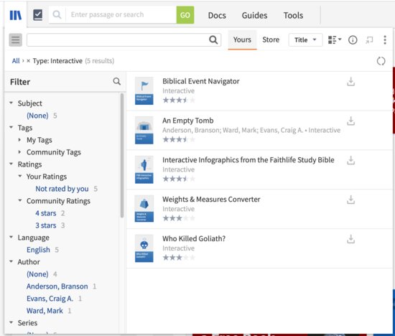Click the All breadcrumb link

tap(16, 61)
